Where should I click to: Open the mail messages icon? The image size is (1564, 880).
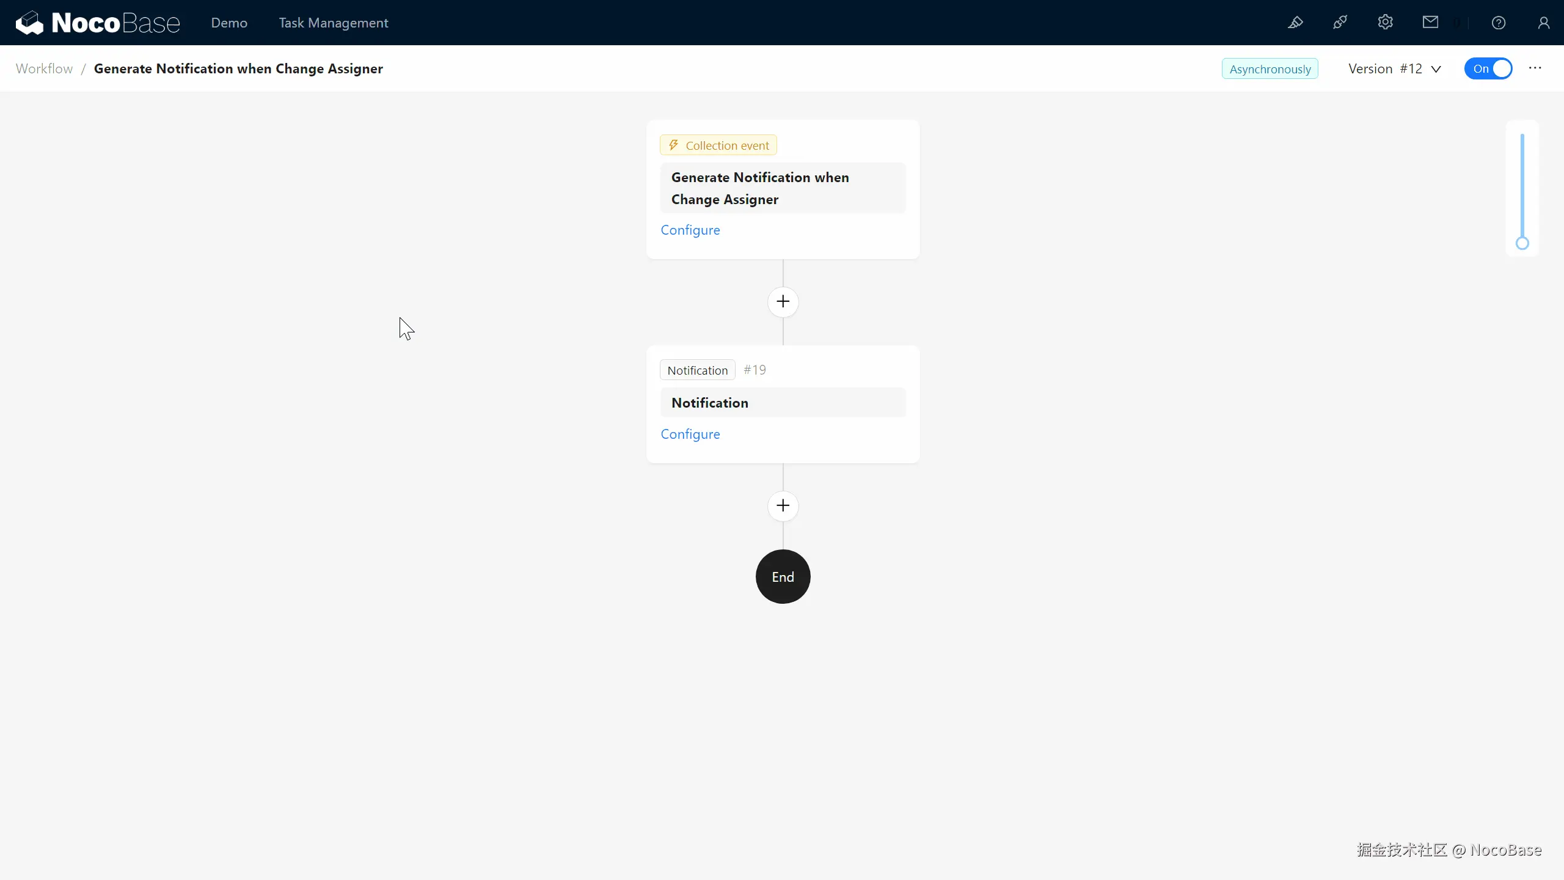click(1430, 23)
